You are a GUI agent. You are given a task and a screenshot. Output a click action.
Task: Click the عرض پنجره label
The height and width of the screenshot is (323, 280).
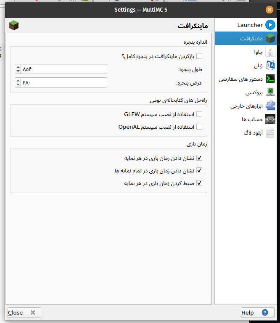tap(189, 83)
